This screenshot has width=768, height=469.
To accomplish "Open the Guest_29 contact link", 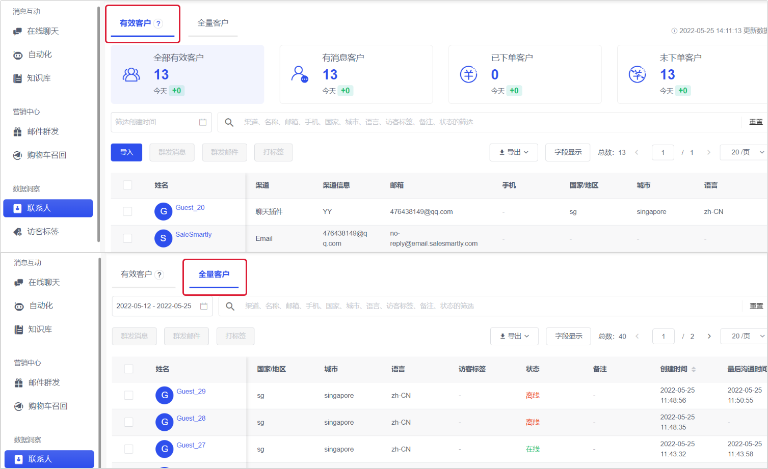I will [191, 392].
